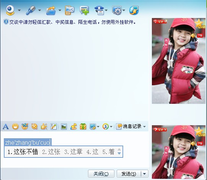
Task: Click the pinyin input zhe'zhang'bu'cuo text
Action: [28, 142]
